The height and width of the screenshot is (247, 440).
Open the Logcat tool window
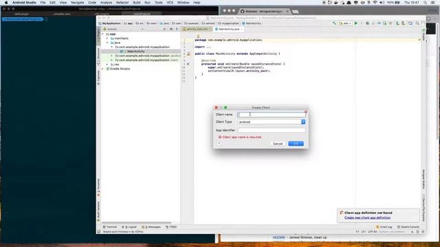pyautogui.click(x=129, y=227)
